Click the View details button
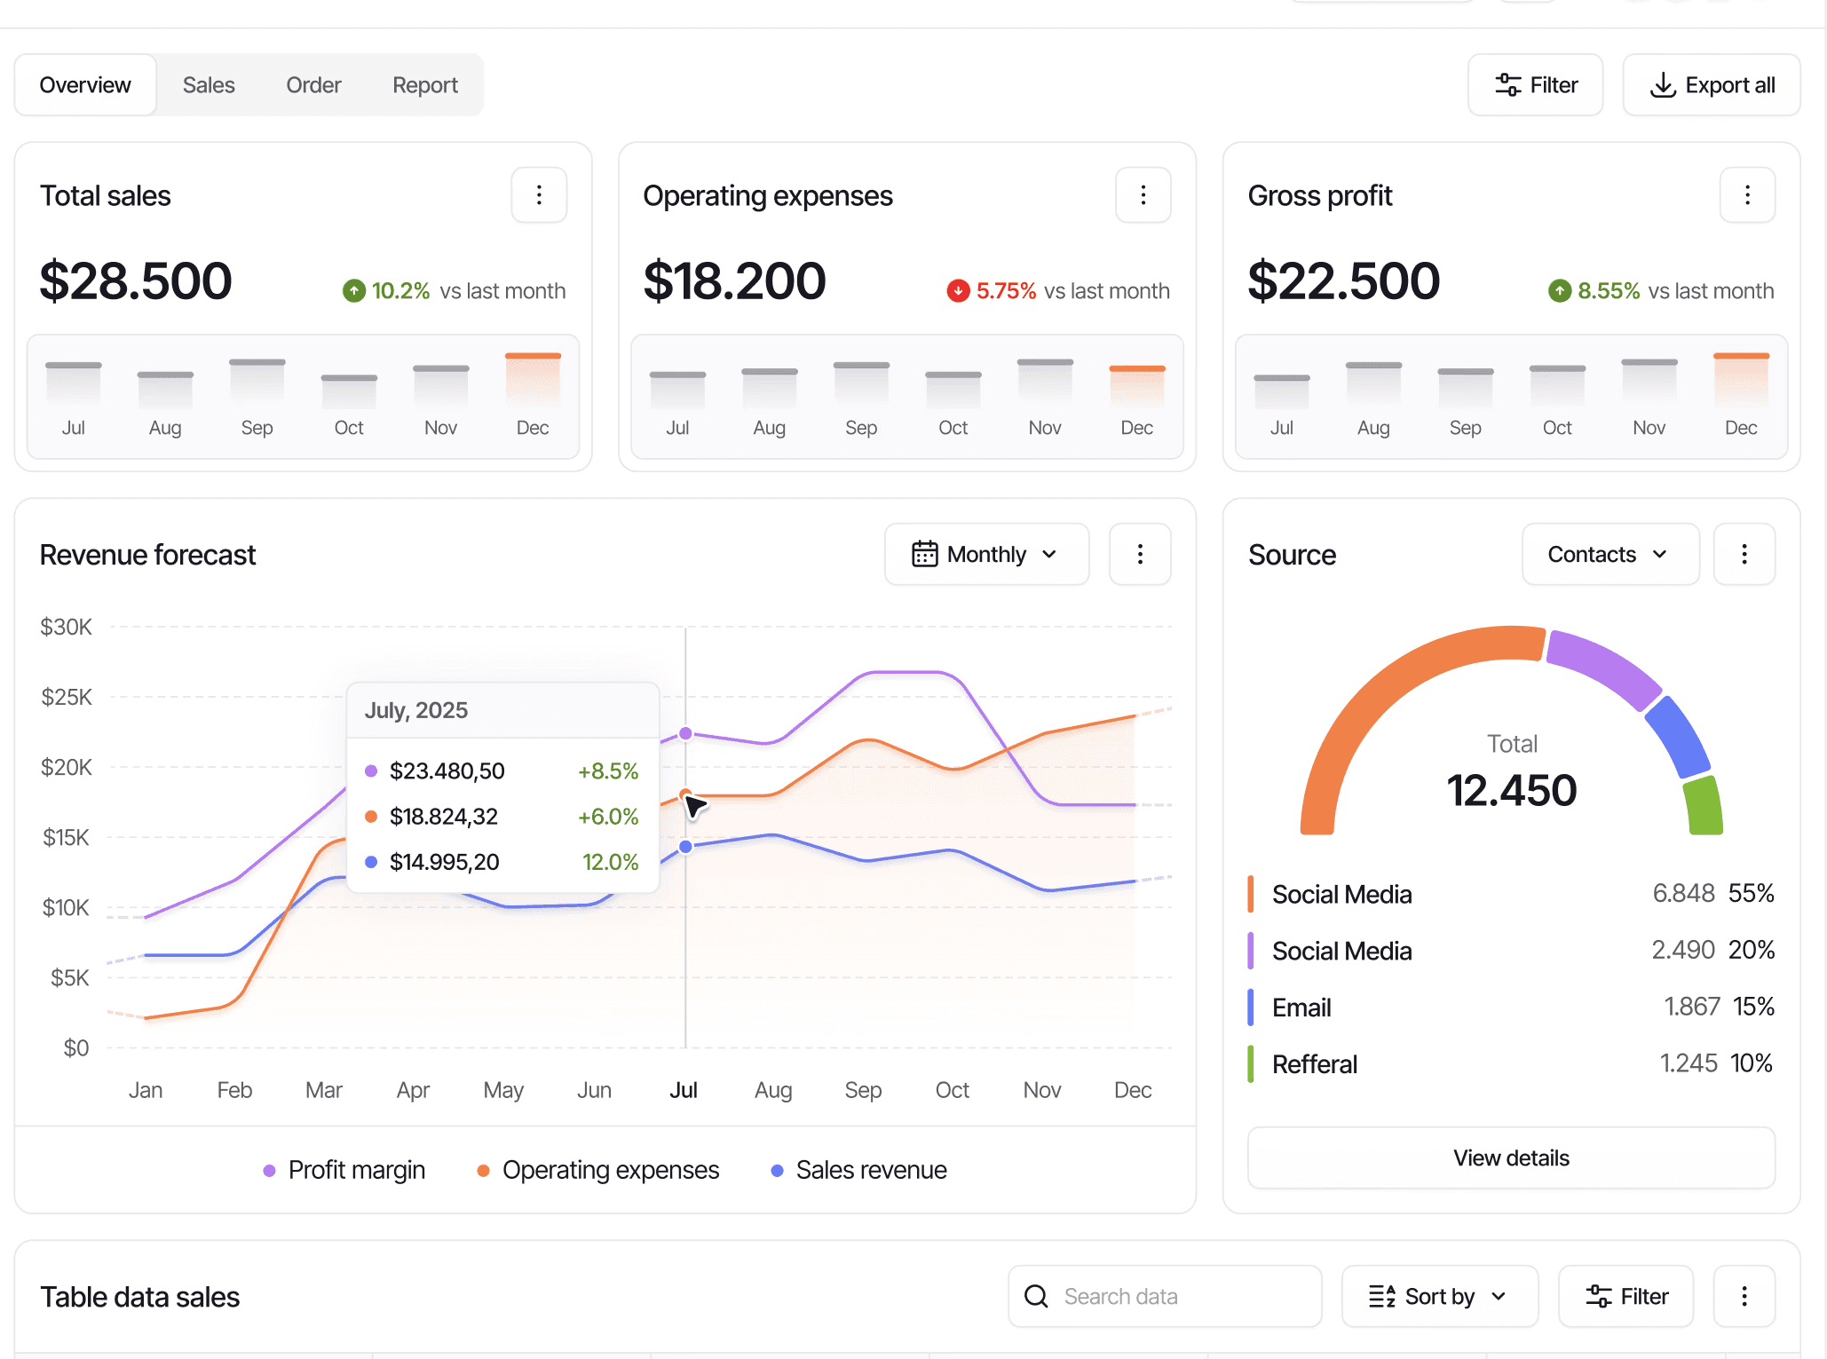 tap(1511, 1158)
